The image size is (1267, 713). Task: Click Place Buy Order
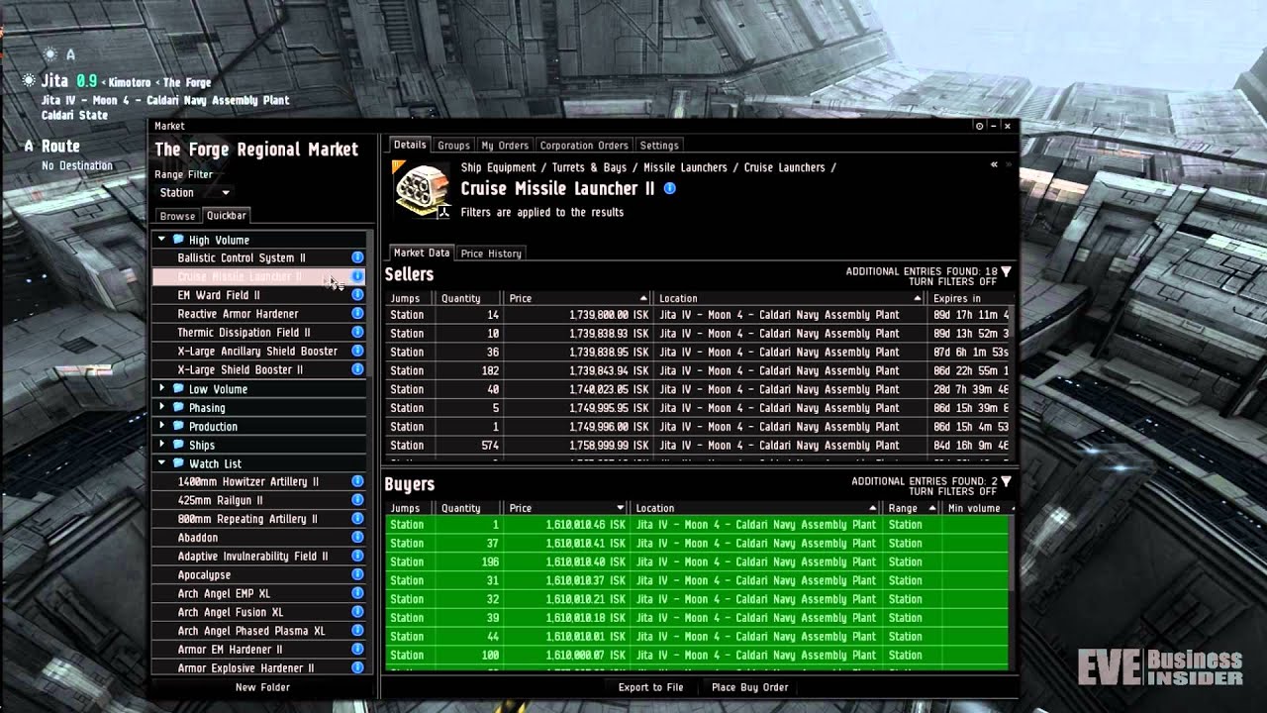(750, 687)
